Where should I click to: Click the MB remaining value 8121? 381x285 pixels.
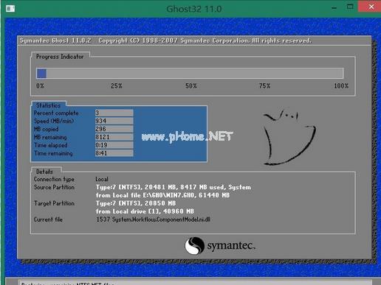(x=114, y=137)
